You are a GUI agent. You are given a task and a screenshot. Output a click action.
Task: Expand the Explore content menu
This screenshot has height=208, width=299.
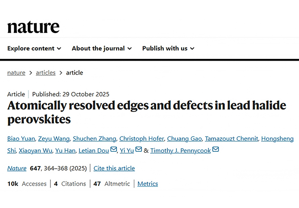click(x=34, y=48)
